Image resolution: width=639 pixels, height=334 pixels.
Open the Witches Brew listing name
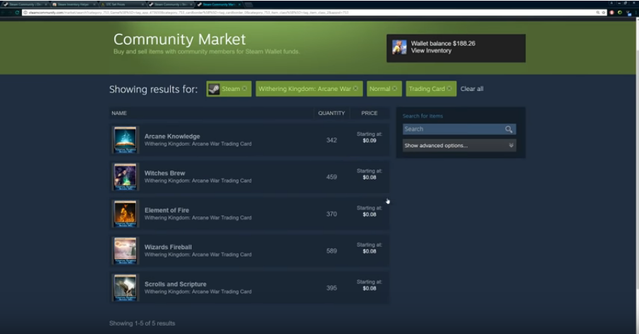164,173
